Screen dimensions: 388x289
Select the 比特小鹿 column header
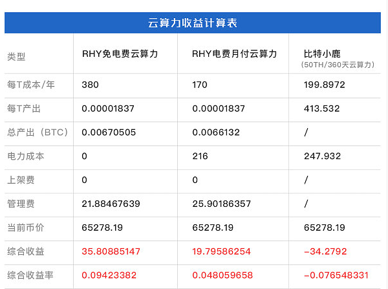tap(322, 54)
